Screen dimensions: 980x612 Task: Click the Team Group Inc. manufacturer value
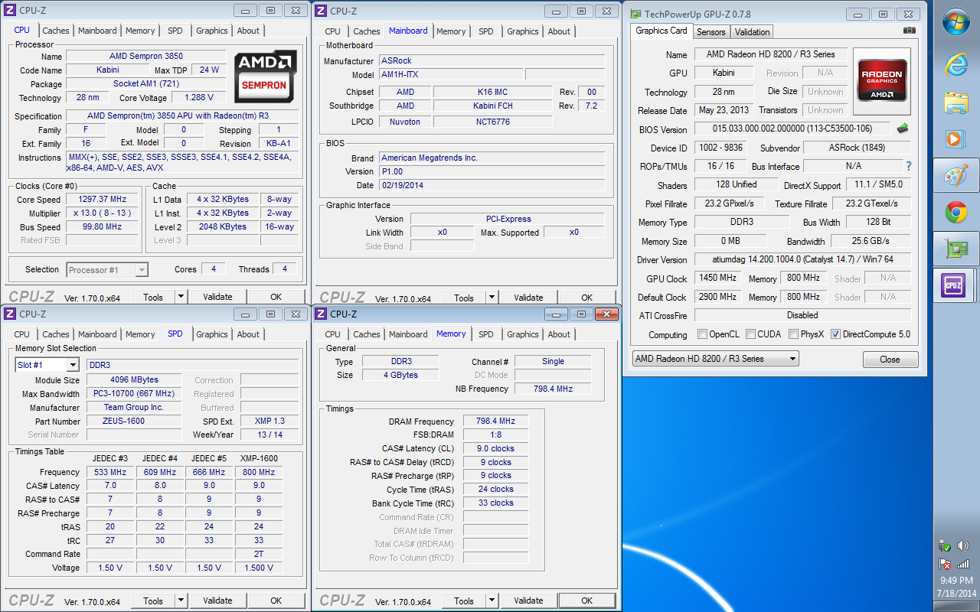(133, 408)
